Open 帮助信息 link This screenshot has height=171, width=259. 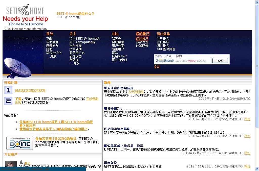pos(52,42)
